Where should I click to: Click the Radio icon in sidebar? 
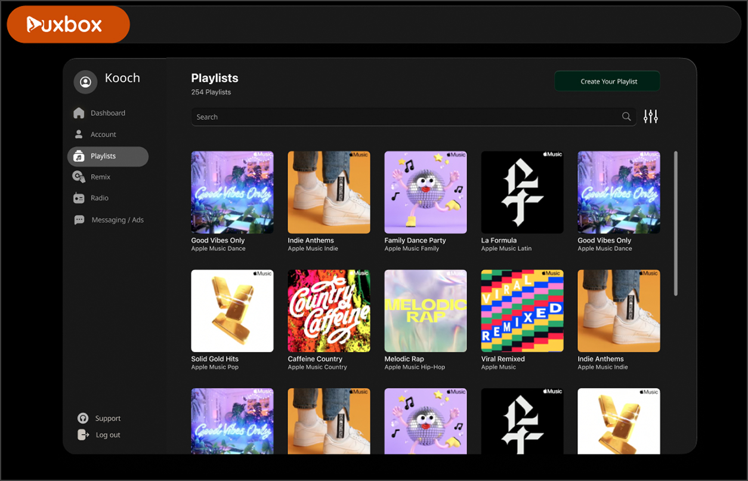tap(79, 198)
